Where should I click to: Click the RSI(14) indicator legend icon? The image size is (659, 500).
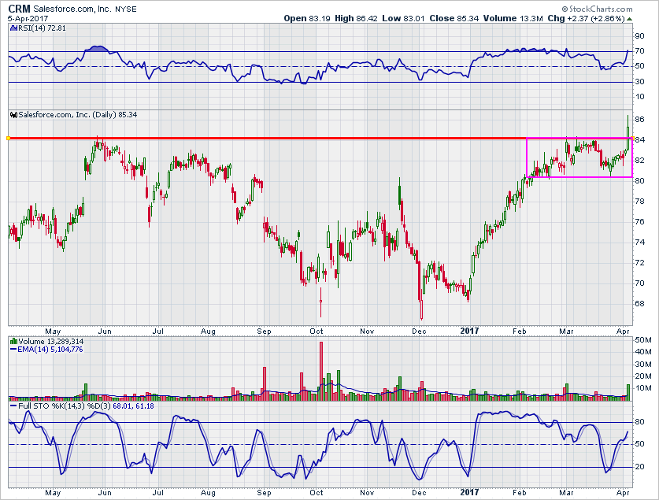13,28
